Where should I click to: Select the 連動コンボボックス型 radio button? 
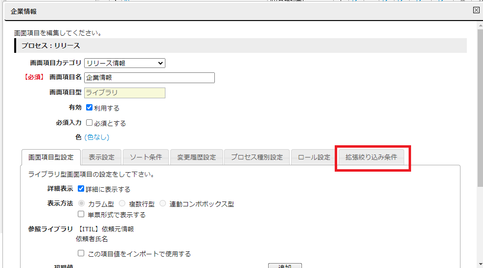pyautogui.click(x=163, y=203)
